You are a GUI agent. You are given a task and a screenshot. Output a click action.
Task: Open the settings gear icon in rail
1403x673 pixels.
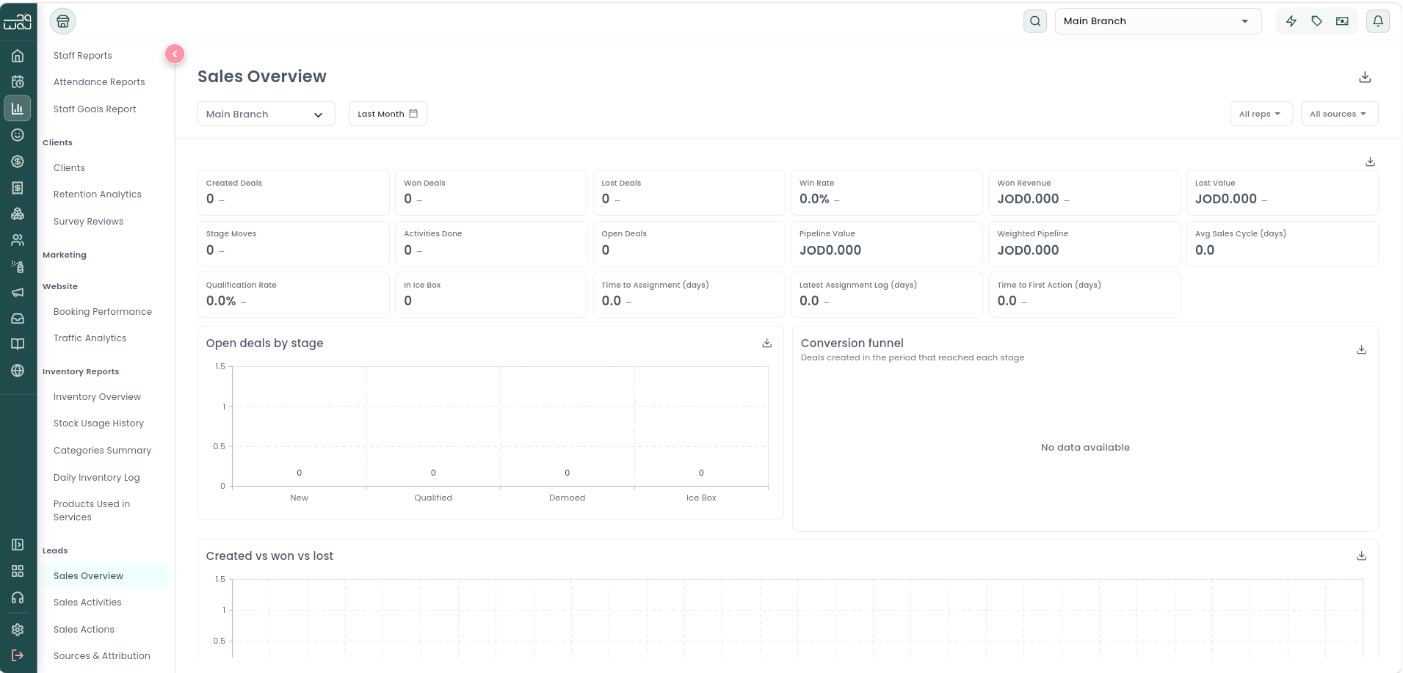coord(18,630)
